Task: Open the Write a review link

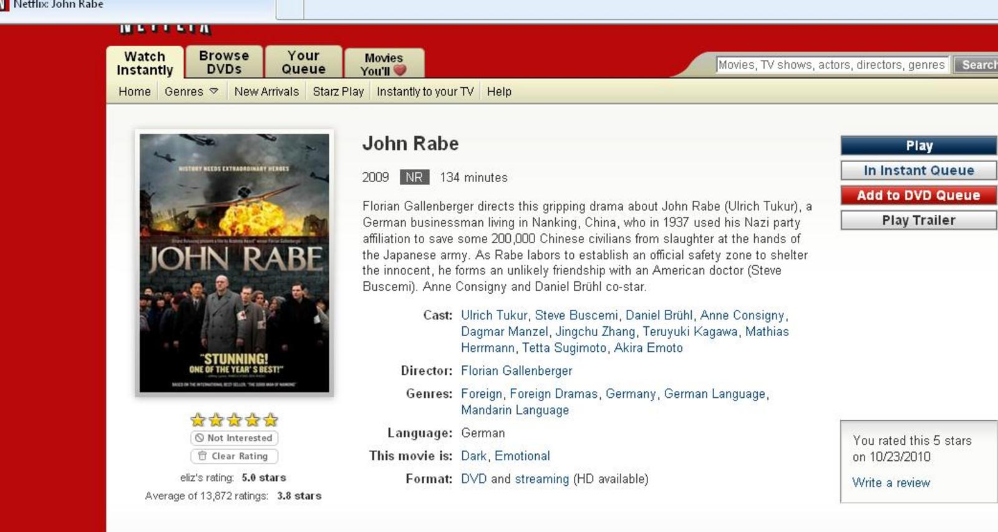Action: [891, 483]
